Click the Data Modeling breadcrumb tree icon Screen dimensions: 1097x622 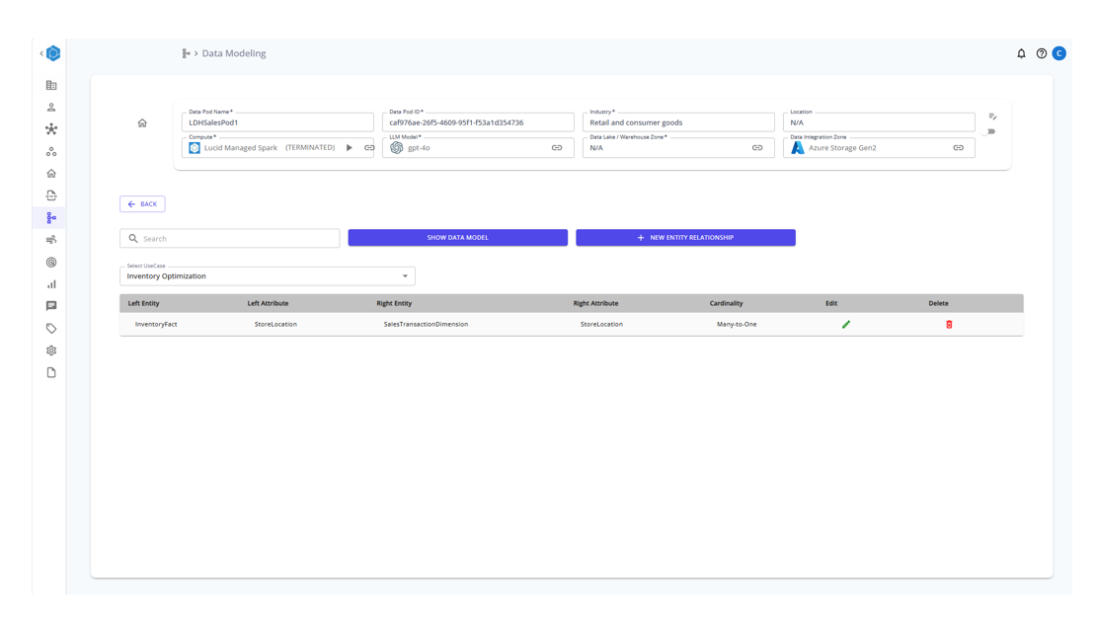click(186, 53)
